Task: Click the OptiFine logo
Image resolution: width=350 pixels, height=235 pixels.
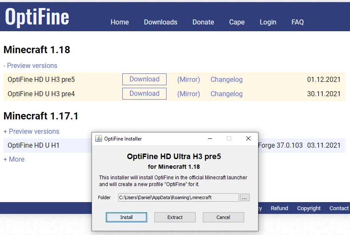Action: coord(37,17)
